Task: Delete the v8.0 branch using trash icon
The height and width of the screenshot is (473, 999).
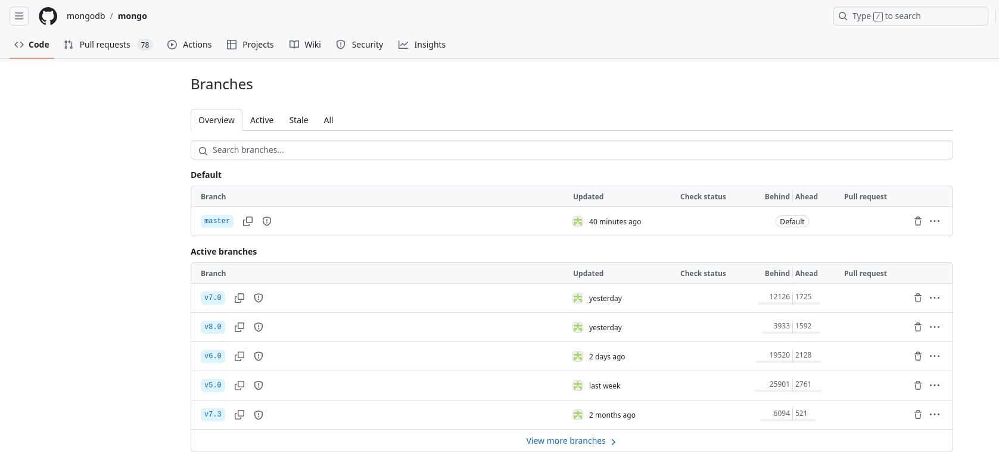Action: point(917,327)
